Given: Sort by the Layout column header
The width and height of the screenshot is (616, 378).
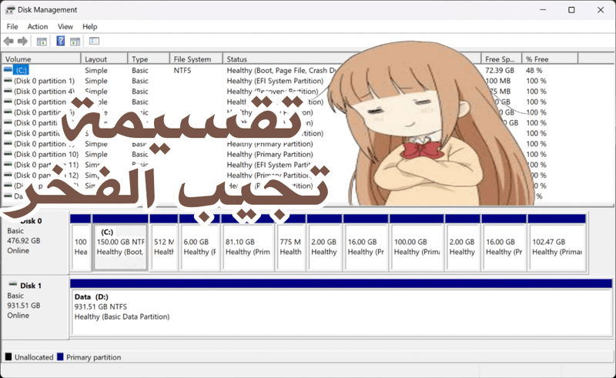Looking at the screenshot, I should point(105,59).
